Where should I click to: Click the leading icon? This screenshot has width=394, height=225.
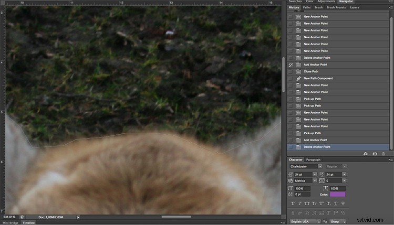(322, 174)
